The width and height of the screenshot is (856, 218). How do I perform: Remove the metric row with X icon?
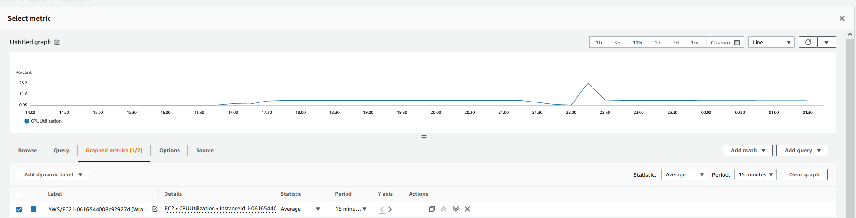[x=467, y=209]
